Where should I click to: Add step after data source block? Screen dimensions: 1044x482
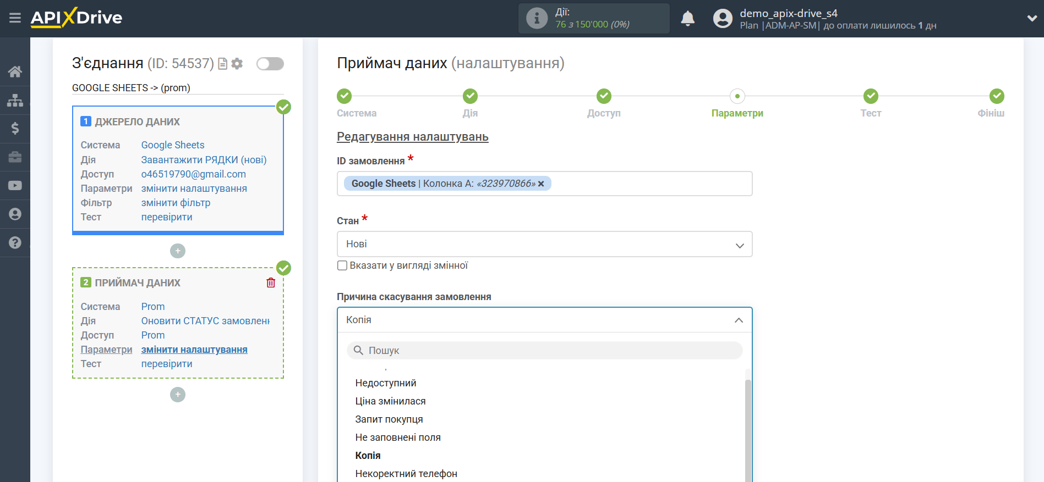(x=178, y=251)
